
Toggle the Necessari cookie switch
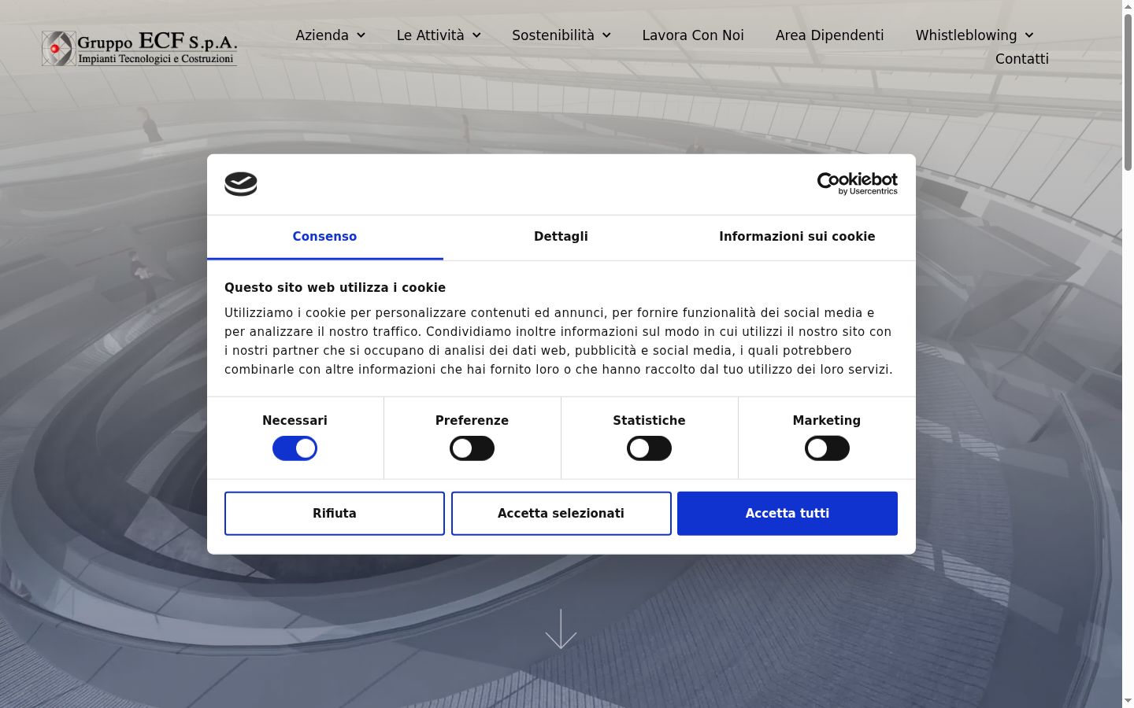pyautogui.click(x=295, y=448)
